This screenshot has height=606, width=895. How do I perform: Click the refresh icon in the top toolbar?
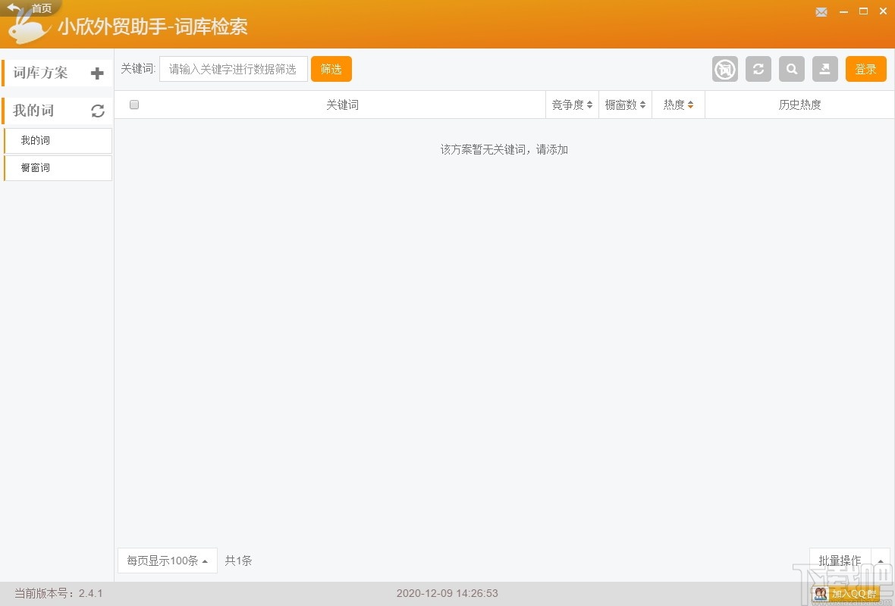click(x=758, y=69)
